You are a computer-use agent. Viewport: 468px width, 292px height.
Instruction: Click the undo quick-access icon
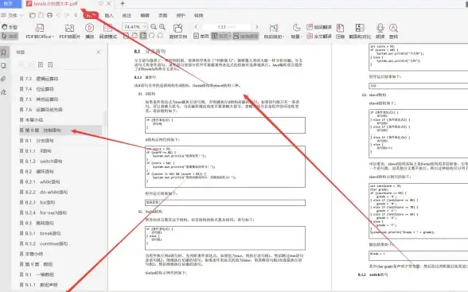tap(58, 15)
